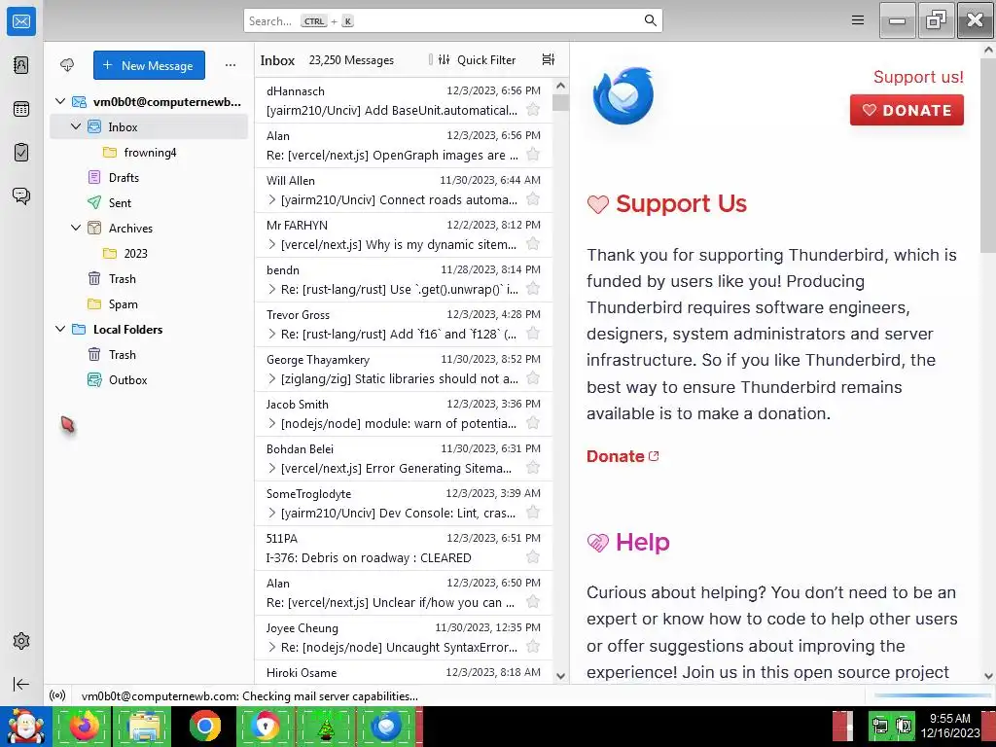Open the Address Book icon
Screen dimensions: 996x747
[21, 65]
